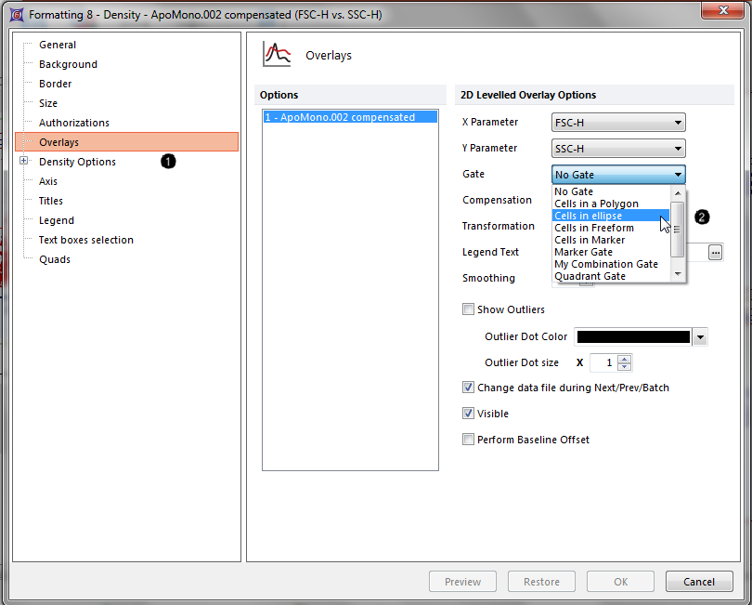The image size is (752, 605).
Task: Choose Cells in a Polygon from list
Action: pos(596,204)
